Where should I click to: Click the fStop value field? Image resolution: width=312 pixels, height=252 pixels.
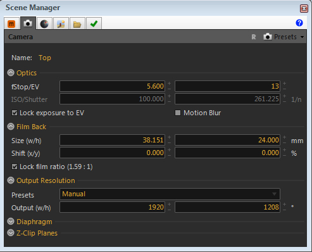pyautogui.click(x=112, y=86)
